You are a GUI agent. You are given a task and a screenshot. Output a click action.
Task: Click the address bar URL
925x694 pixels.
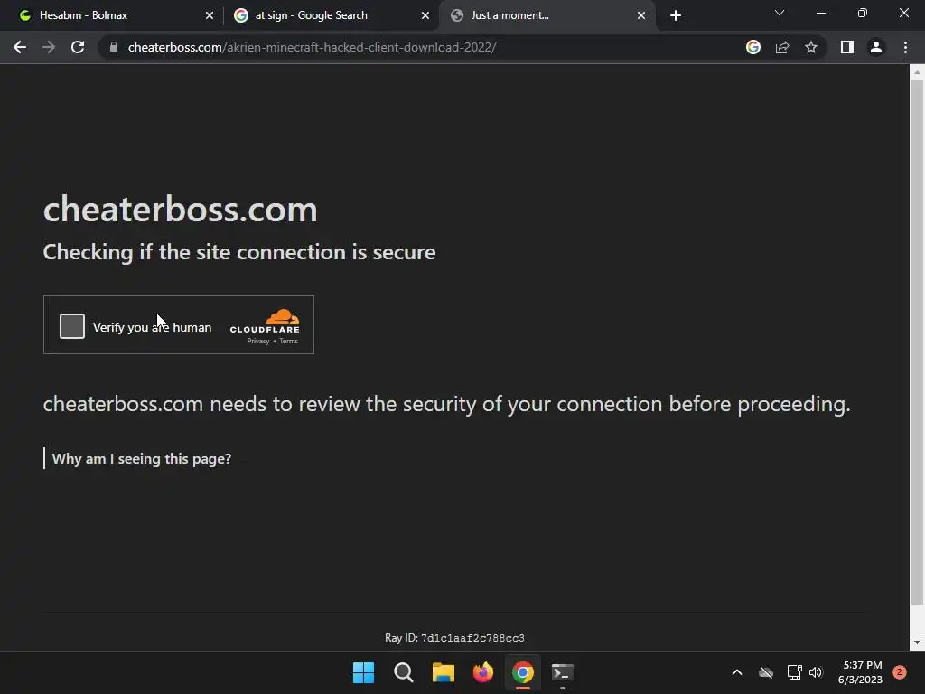(x=312, y=47)
